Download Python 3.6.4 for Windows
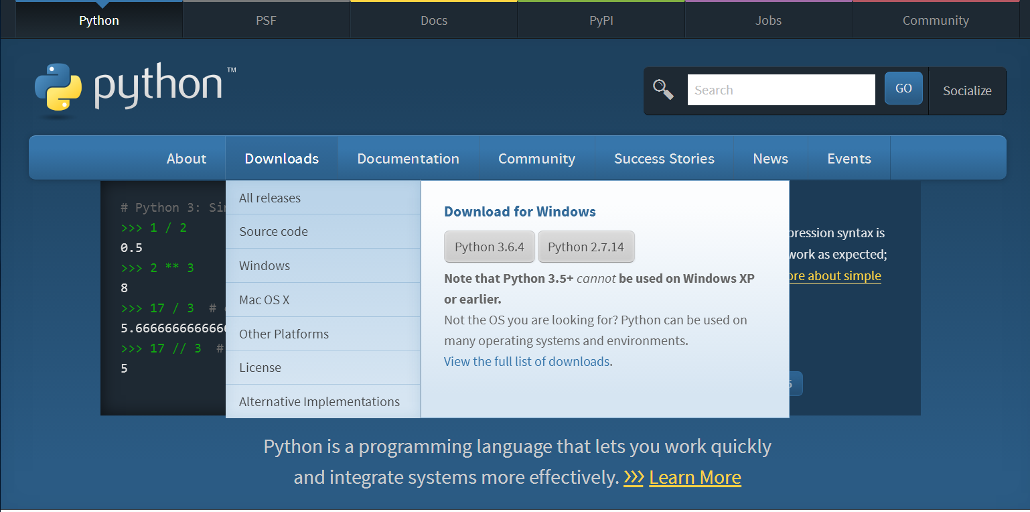This screenshot has width=1030, height=512. tap(489, 247)
